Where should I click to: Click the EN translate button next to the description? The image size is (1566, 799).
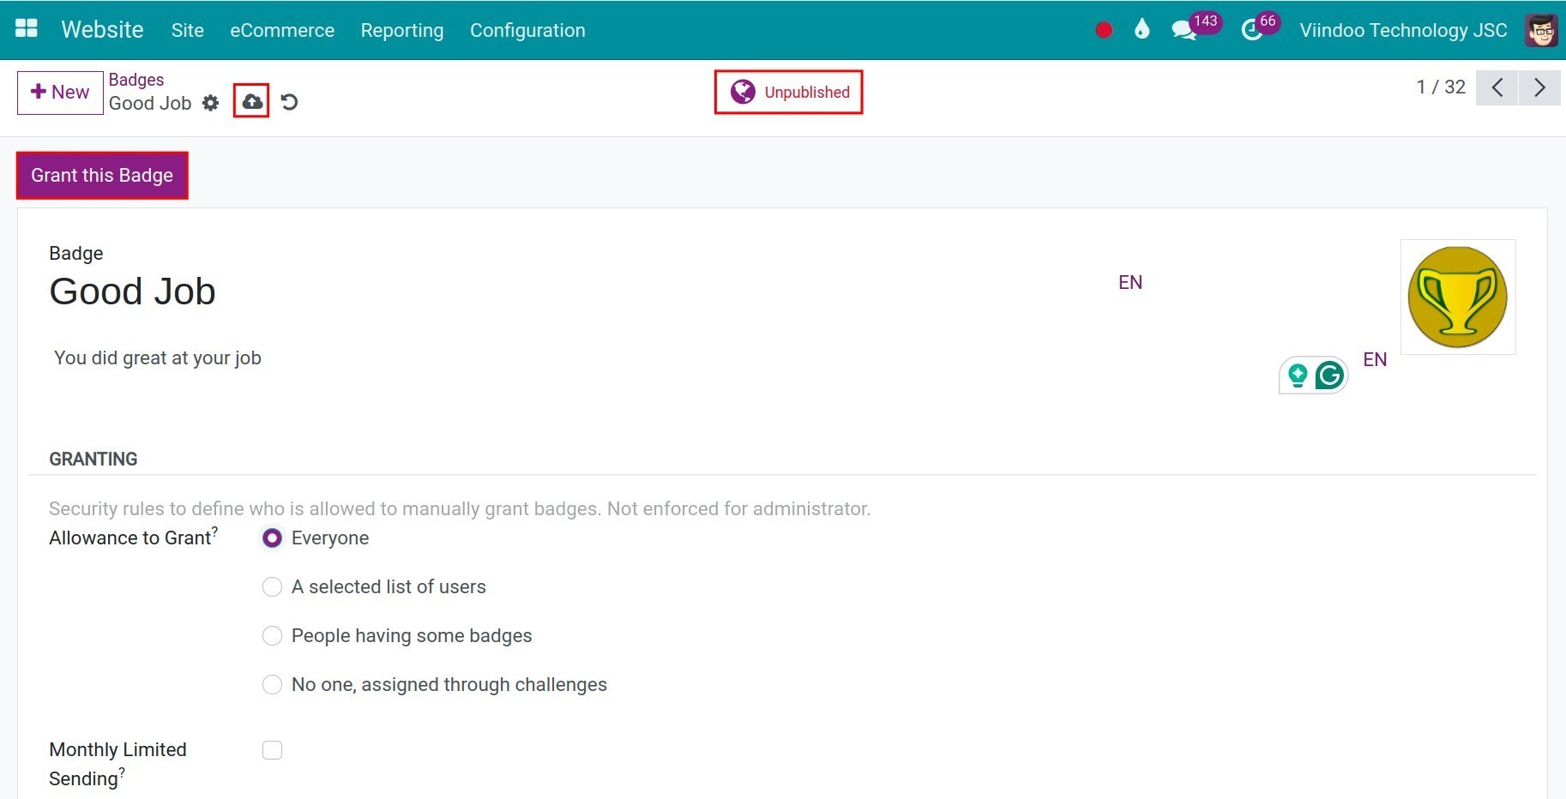1375,359
